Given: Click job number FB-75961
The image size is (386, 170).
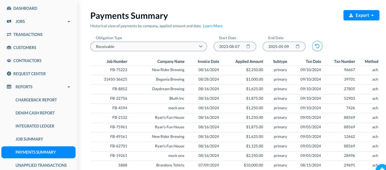Looking at the screenshot, I should pyautogui.click(x=119, y=127).
